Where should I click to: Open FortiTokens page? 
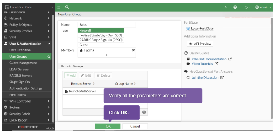(x=27, y=95)
